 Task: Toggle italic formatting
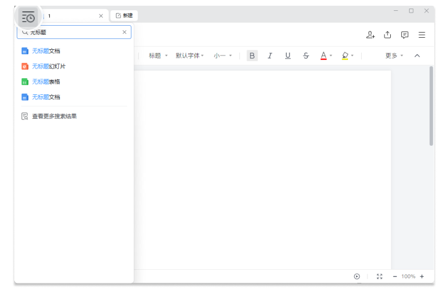(270, 55)
